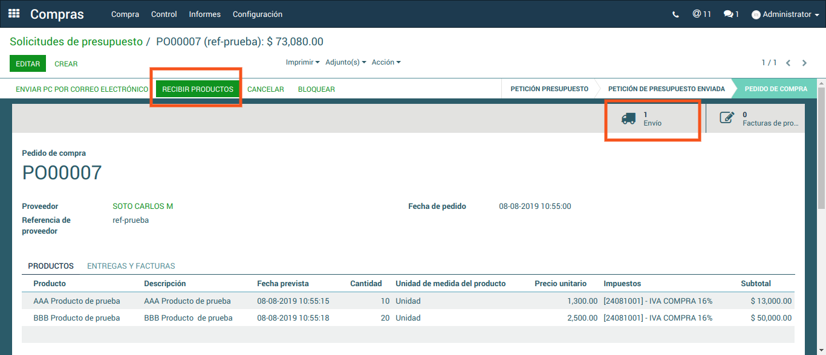Open the Acción dropdown menu
Viewport: 826px width, 355px height.
386,62
